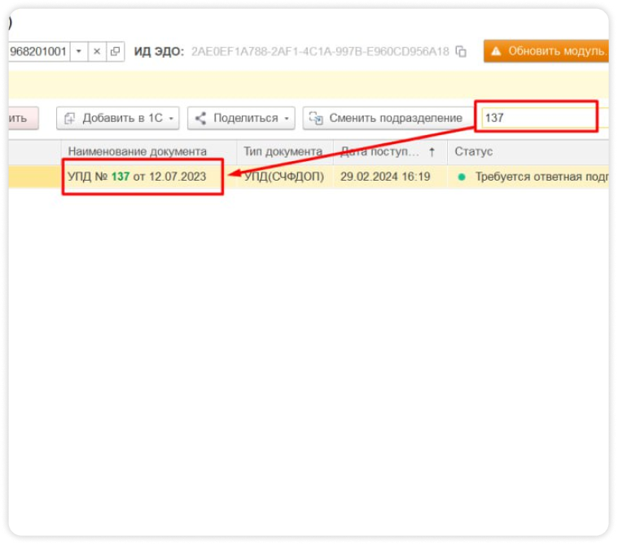
Task: Click the copy icon beside ИД ЭДО value
Action: coord(462,51)
